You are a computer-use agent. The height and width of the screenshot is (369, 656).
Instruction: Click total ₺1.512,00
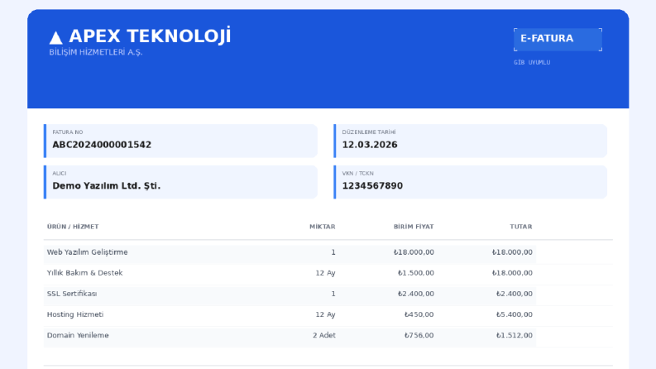(x=515, y=335)
